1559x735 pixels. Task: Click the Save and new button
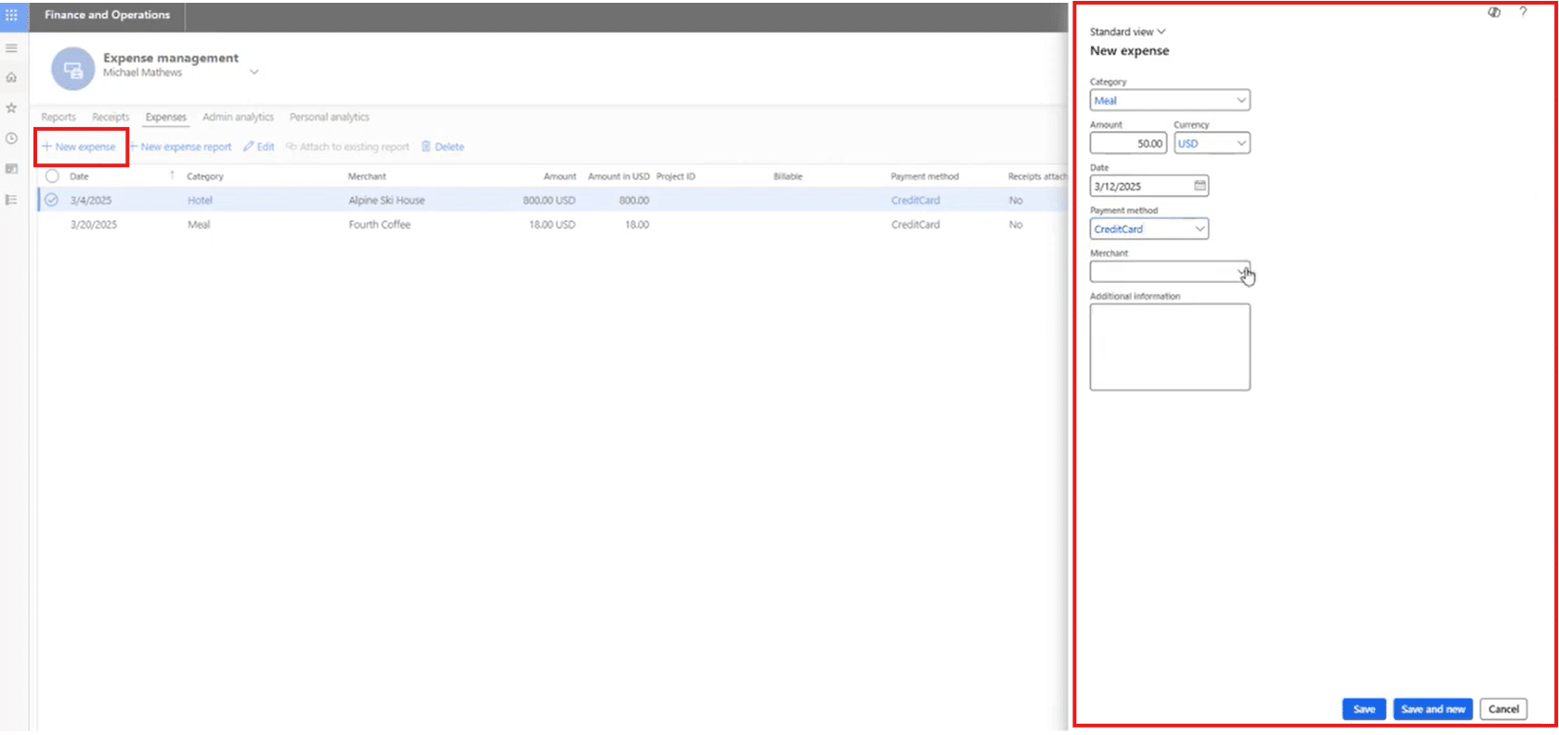pos(1432,709)
